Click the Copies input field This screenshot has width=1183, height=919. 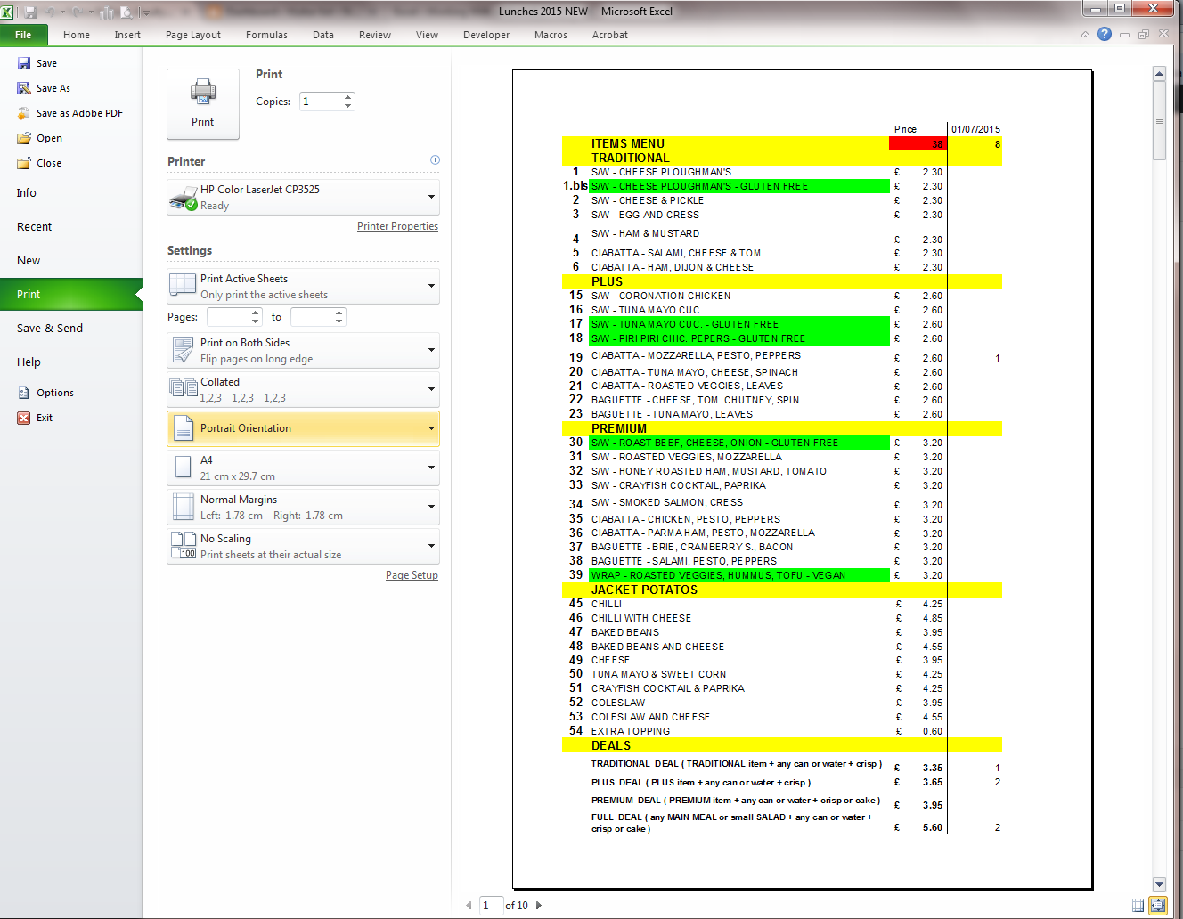322,102
